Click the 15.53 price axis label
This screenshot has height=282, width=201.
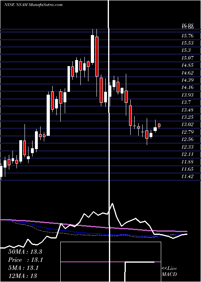click(x=188, y=43)
